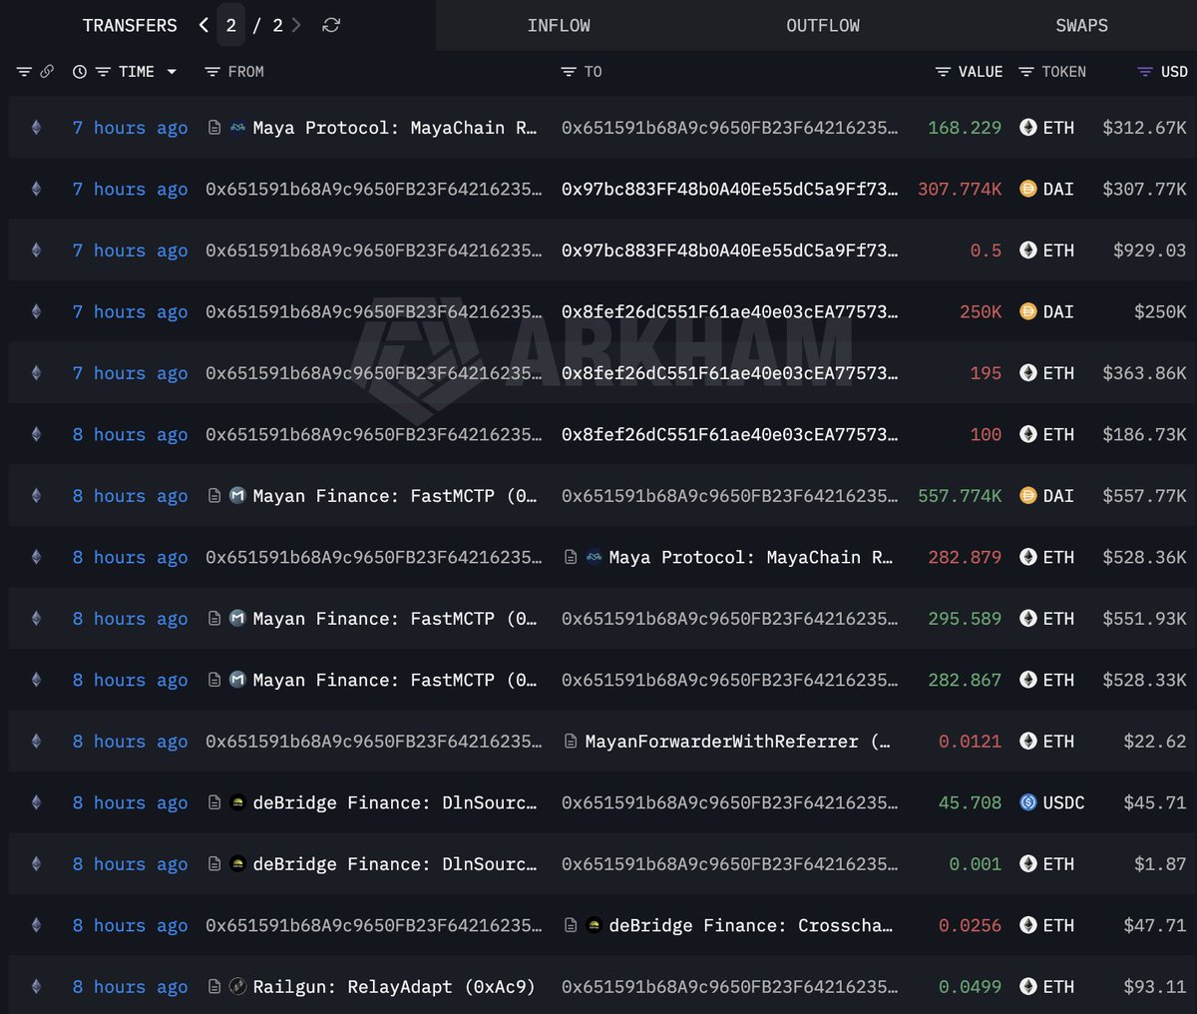Screen dimensions: 1197x1014
Task: Click contract icon before Railgun RelayAdapt
Action: (x=214, y=987)
